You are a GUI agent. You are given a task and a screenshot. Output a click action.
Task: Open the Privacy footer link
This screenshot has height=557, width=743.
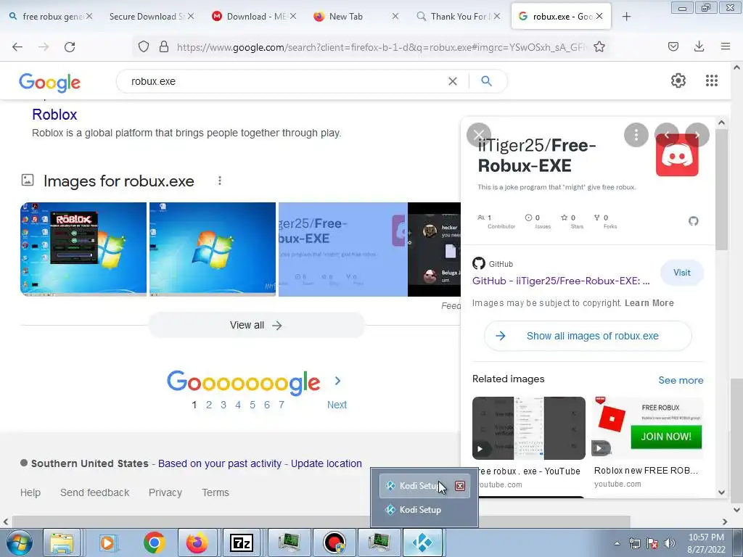[165, 492]
